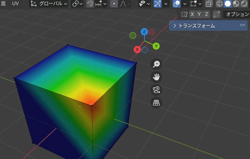The width and height of the screenshot is (250, 159).
Task: Toggle auto merge vertices
Action: tap(217, 14)
